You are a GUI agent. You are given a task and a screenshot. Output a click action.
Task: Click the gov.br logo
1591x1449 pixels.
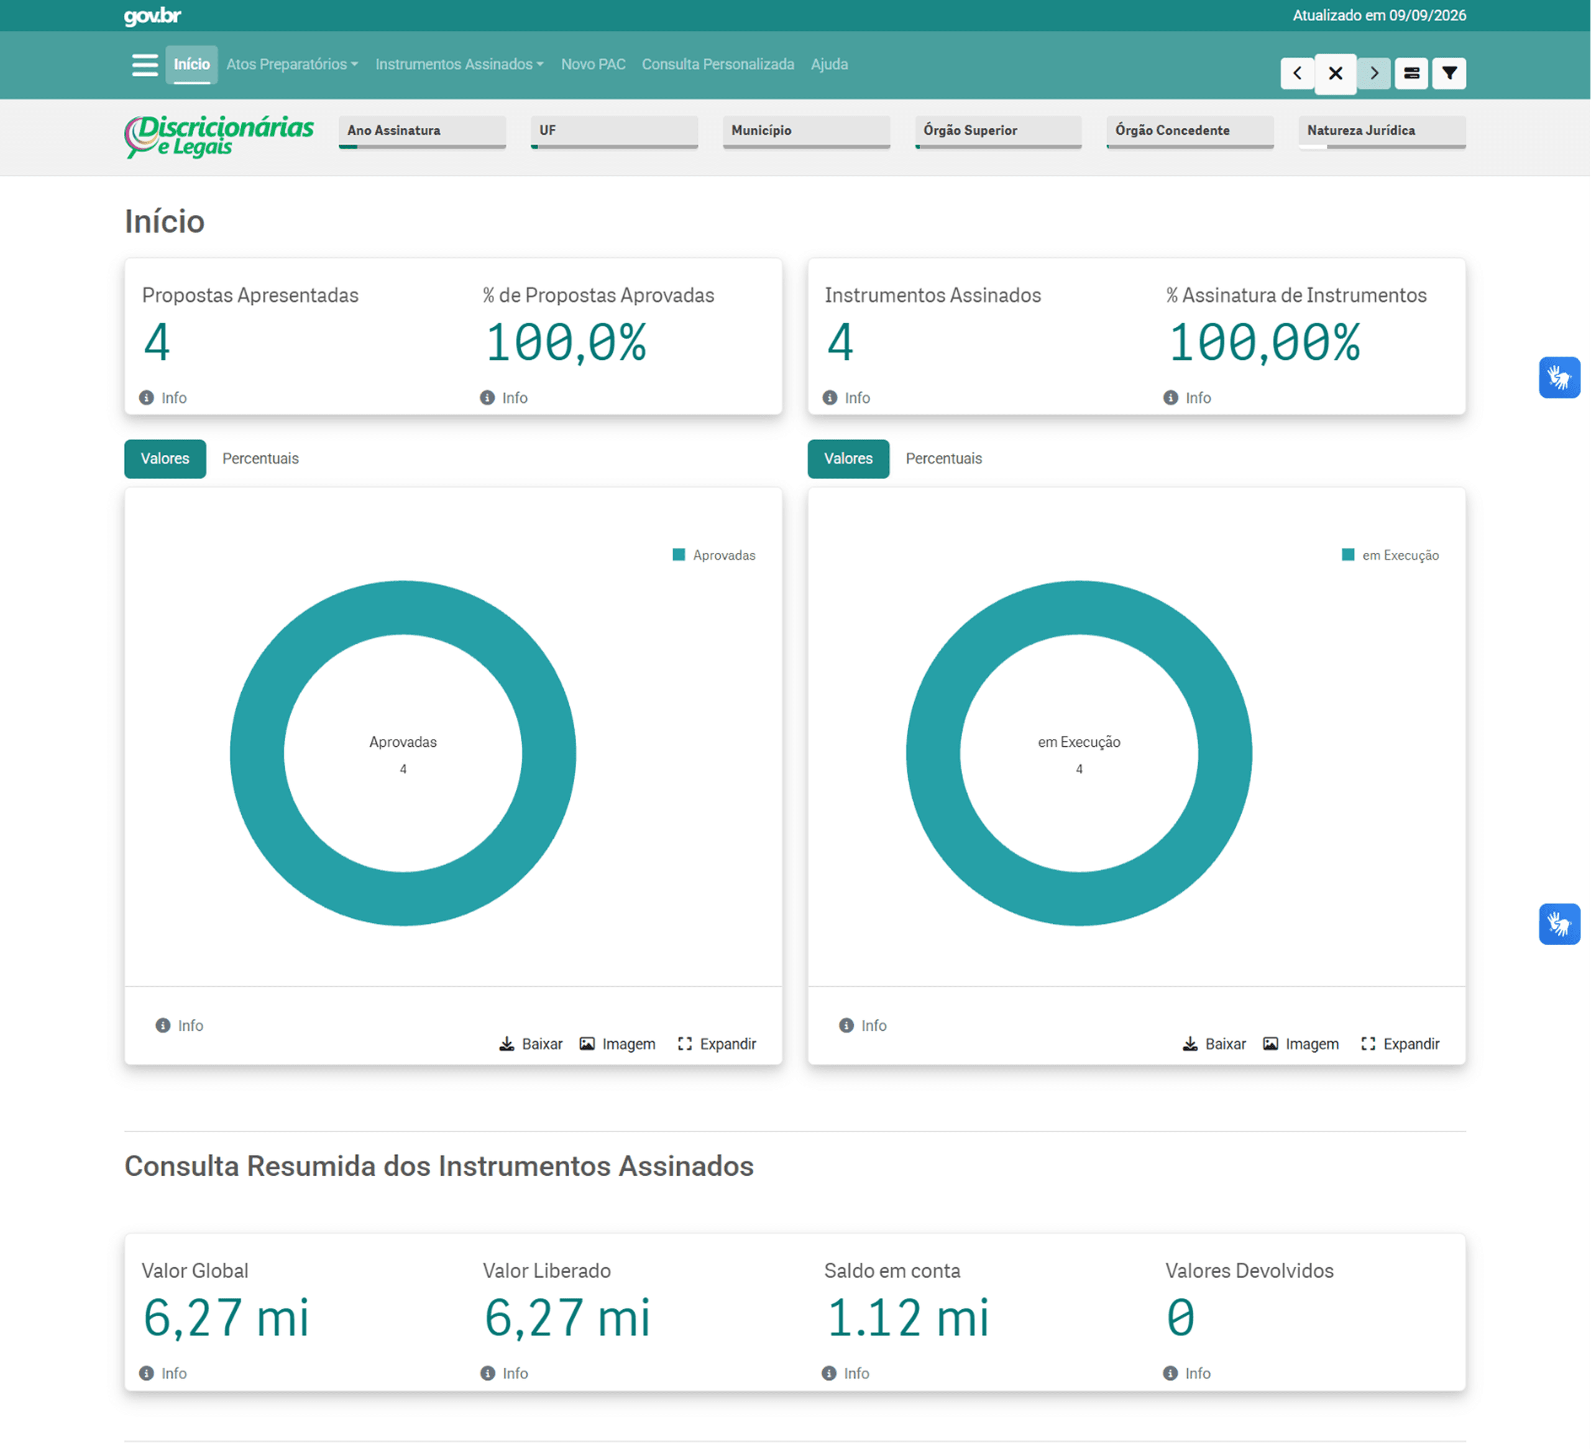pyautogui.click(x=152, y=16)
